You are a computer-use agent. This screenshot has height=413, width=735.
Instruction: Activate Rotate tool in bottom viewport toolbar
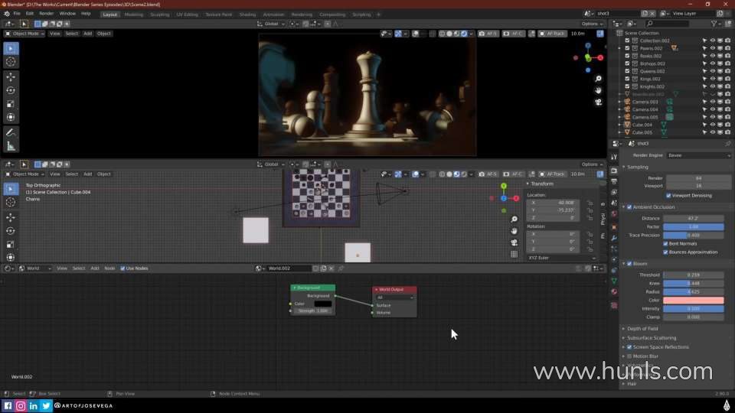(x=11, y=231)
